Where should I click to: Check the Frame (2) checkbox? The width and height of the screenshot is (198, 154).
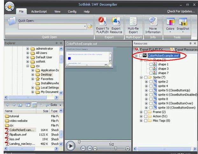click(146, 112)
